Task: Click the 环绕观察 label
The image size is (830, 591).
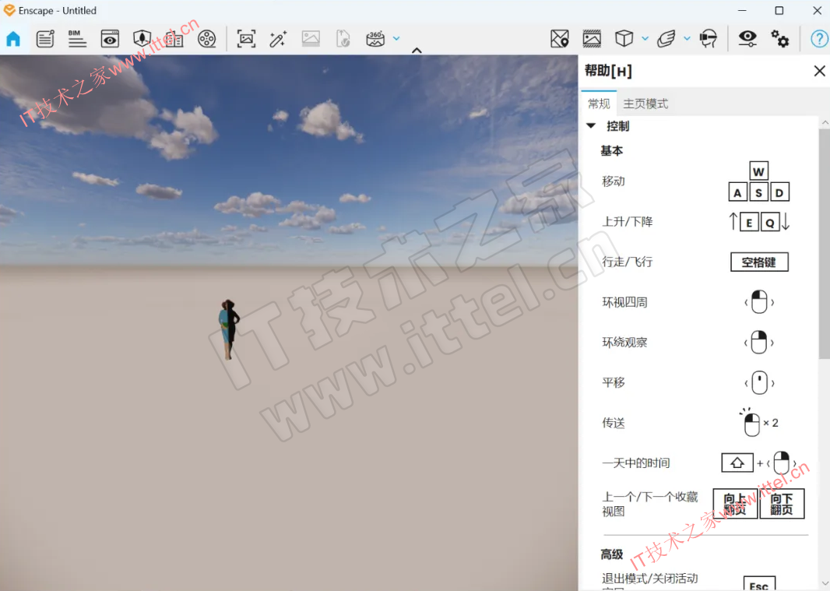Action: pos(624,342)
